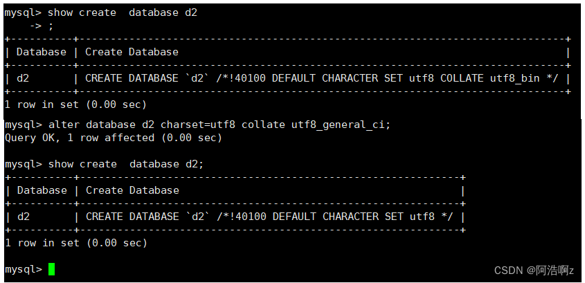
Task: Click the topmost "show create database d2" command
Action: (x=123, y=12)
